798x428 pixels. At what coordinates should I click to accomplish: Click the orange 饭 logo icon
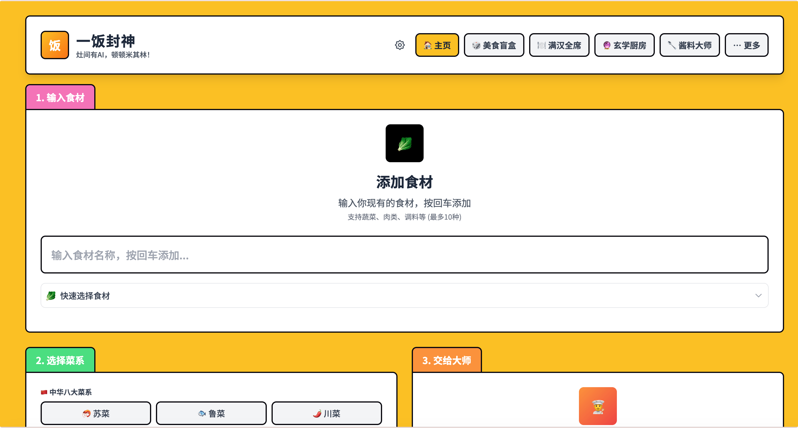pyautogui.click(x=55, y=45)
